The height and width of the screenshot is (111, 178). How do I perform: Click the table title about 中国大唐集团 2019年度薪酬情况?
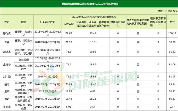tap(89, 4)
